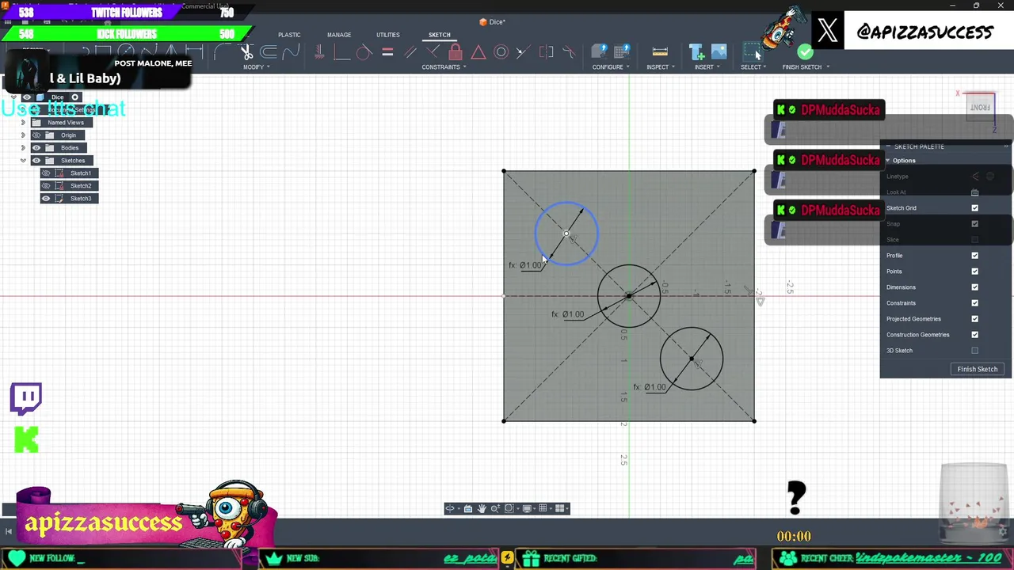Viewport: 1014px width, 570px height.
Task: Open the Insert dropdown menu
Action: (707, 67)
